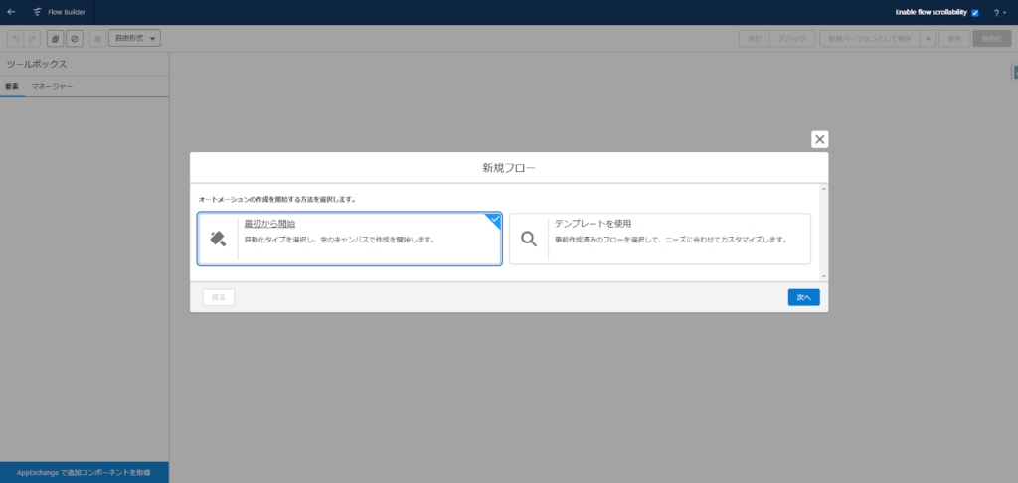The height and width of the screenshot is (483, 1018).
Task: Click the copy elements icon in toolbar
Action: pos(56,38)
